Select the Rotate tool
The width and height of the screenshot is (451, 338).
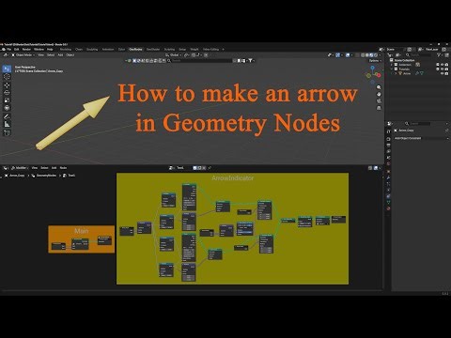(7, 93)
